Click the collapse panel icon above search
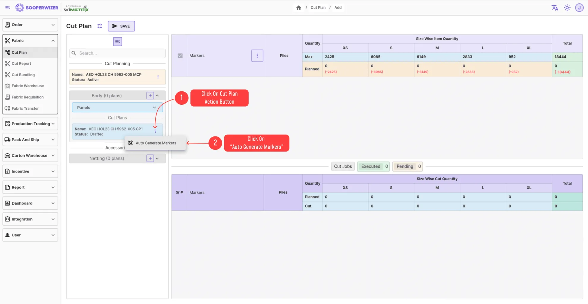The height and width of the screenshot is (304, 588). [118, 42]
